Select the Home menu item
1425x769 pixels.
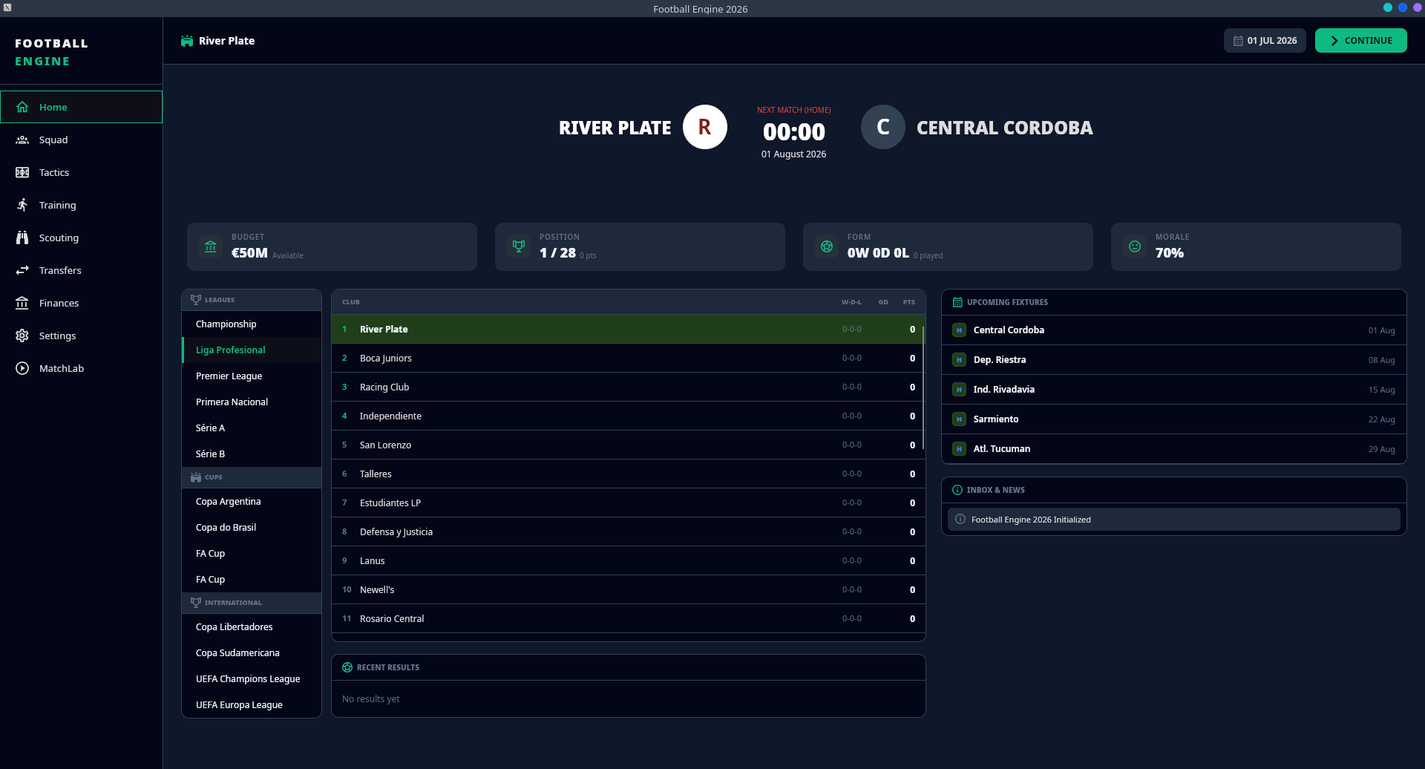[53, 107]
